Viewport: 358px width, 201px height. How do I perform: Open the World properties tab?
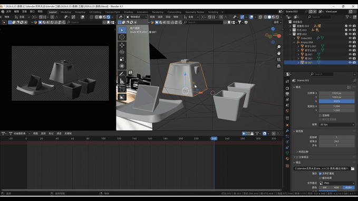point(287,110)
